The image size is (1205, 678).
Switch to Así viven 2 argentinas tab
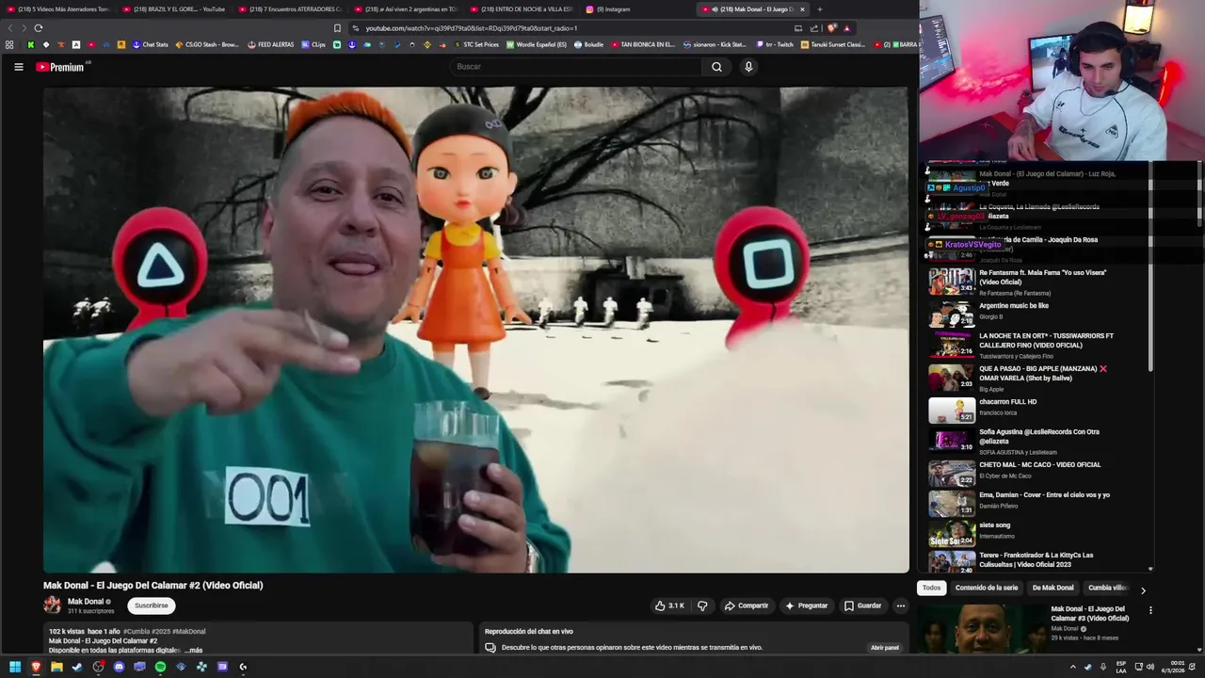[x=406, y=9]
